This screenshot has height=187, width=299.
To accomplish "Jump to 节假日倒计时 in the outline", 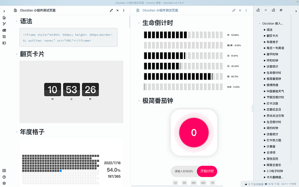I will coord(275,97).
